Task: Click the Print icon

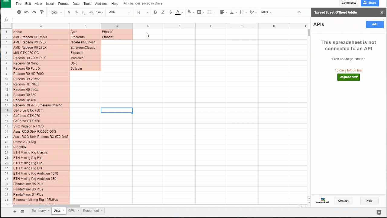Action: (x=19, y=12)
